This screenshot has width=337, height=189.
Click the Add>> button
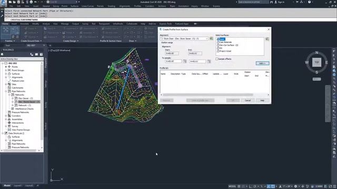coord(262,64)
